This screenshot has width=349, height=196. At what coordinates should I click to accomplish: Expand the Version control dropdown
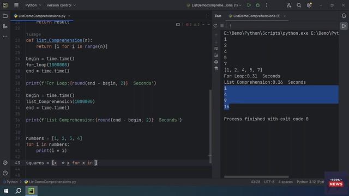click(61, 5)
